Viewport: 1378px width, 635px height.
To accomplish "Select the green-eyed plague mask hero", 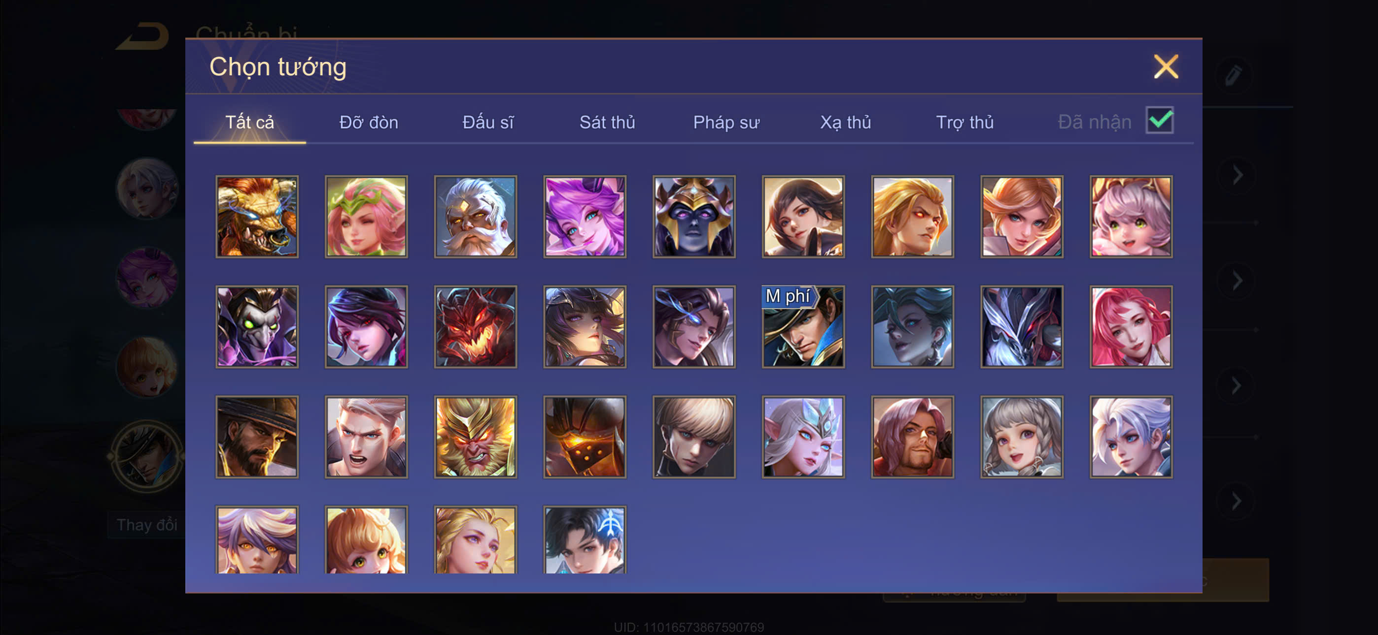I will [x=257, y=326].
